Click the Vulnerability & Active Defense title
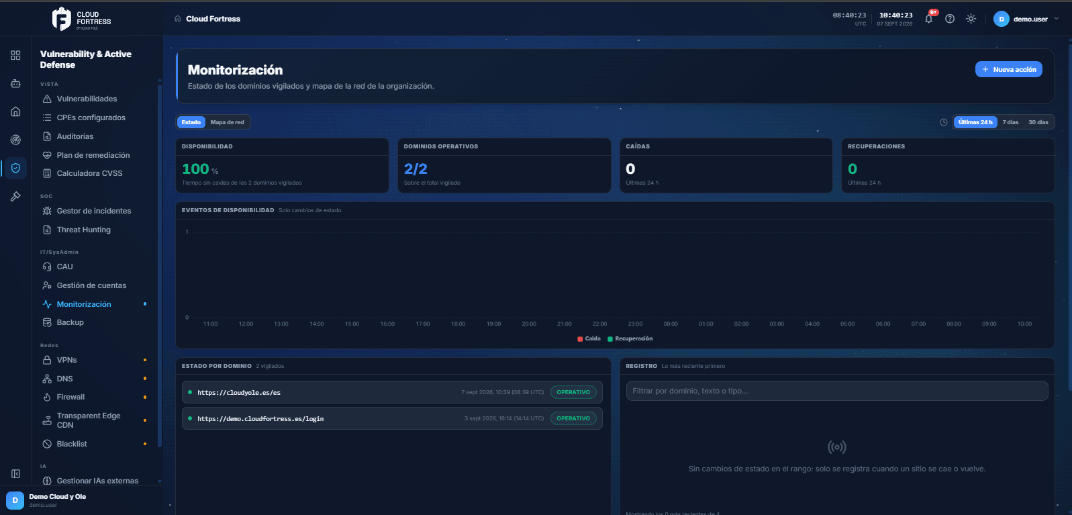Image resolution: width=1072 pixels, height=515 pixels. click(x=86, y=59)
